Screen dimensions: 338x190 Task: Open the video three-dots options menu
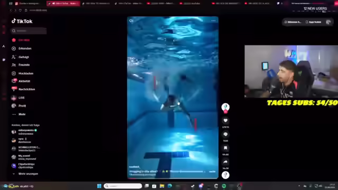213,21
